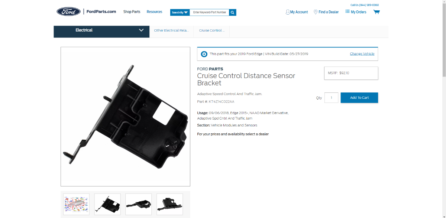
Task: Click the My Orders list icon
Action: [348, 12]
